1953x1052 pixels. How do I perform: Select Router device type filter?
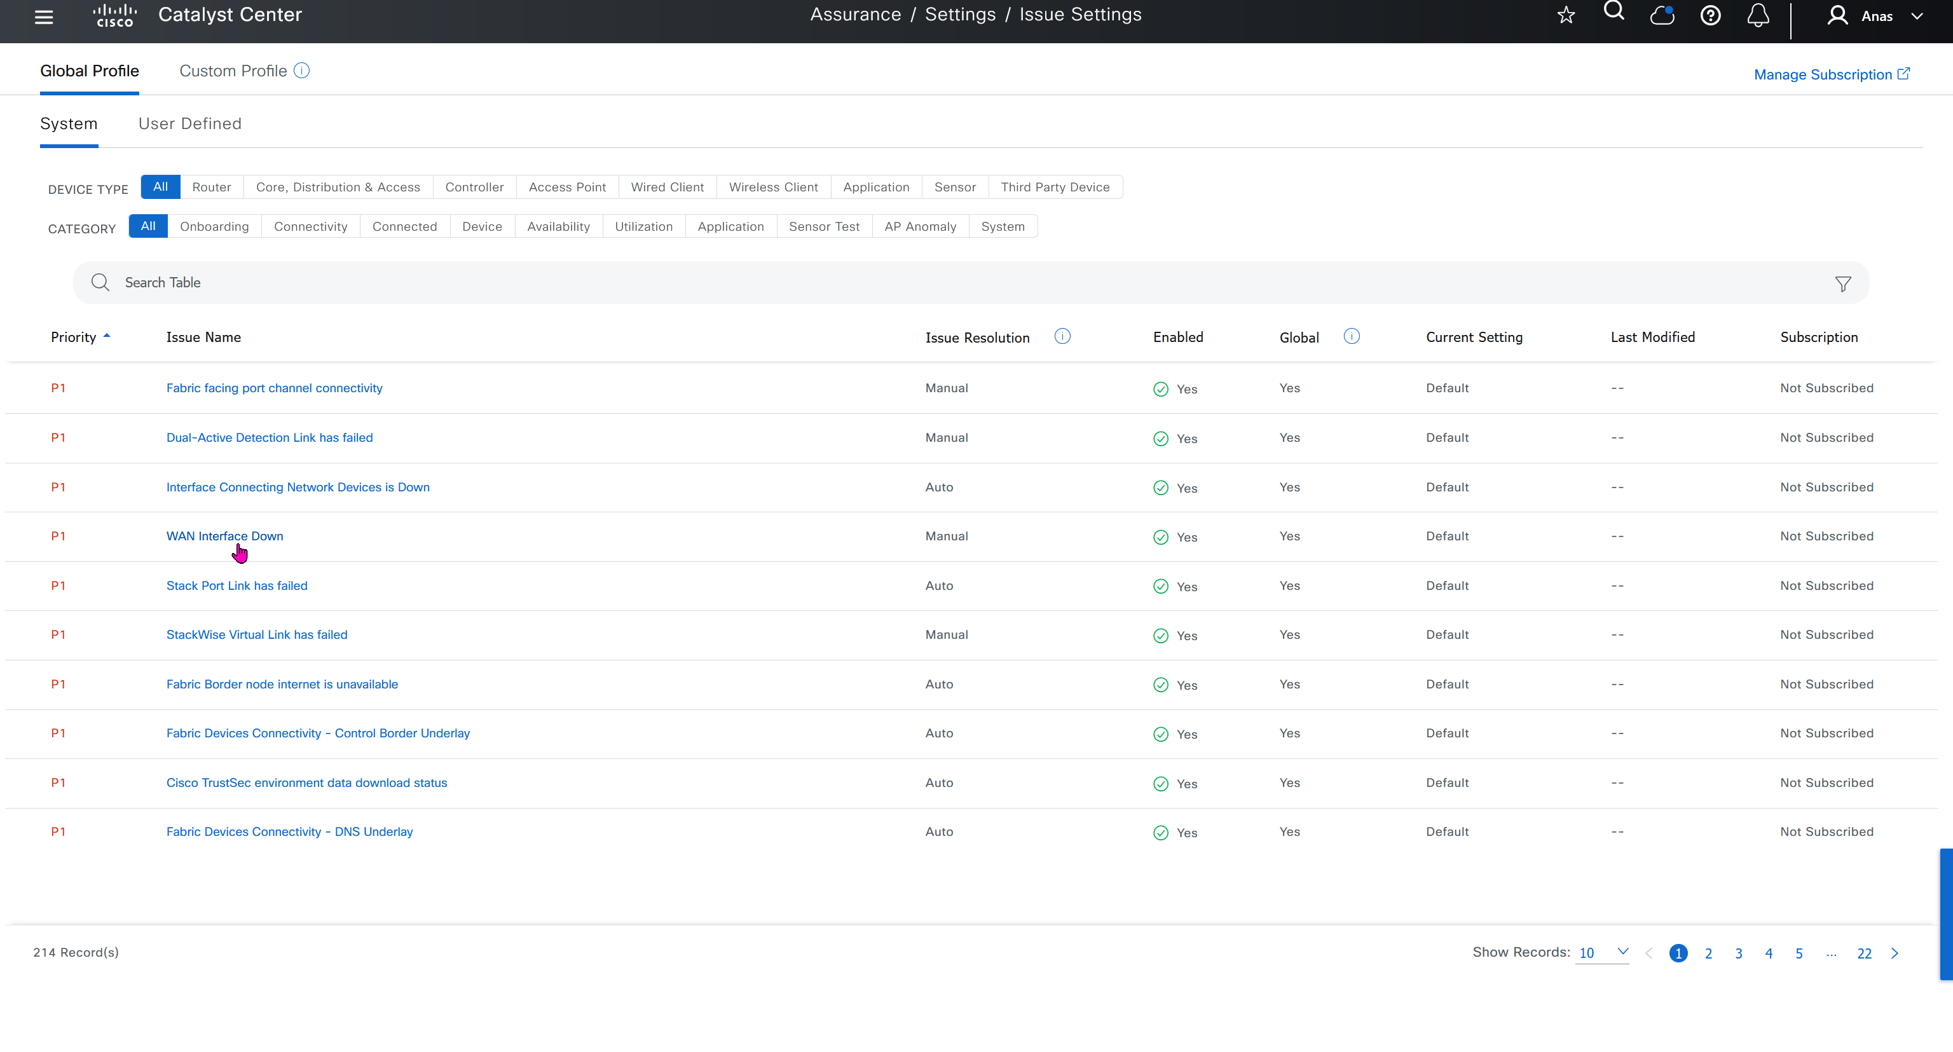pyautogui.click(x=211, y=188)
